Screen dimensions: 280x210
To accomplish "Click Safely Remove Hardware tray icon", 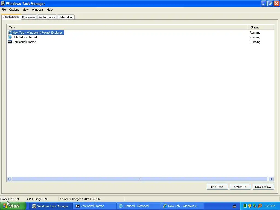I will click(x=255, y=206).
